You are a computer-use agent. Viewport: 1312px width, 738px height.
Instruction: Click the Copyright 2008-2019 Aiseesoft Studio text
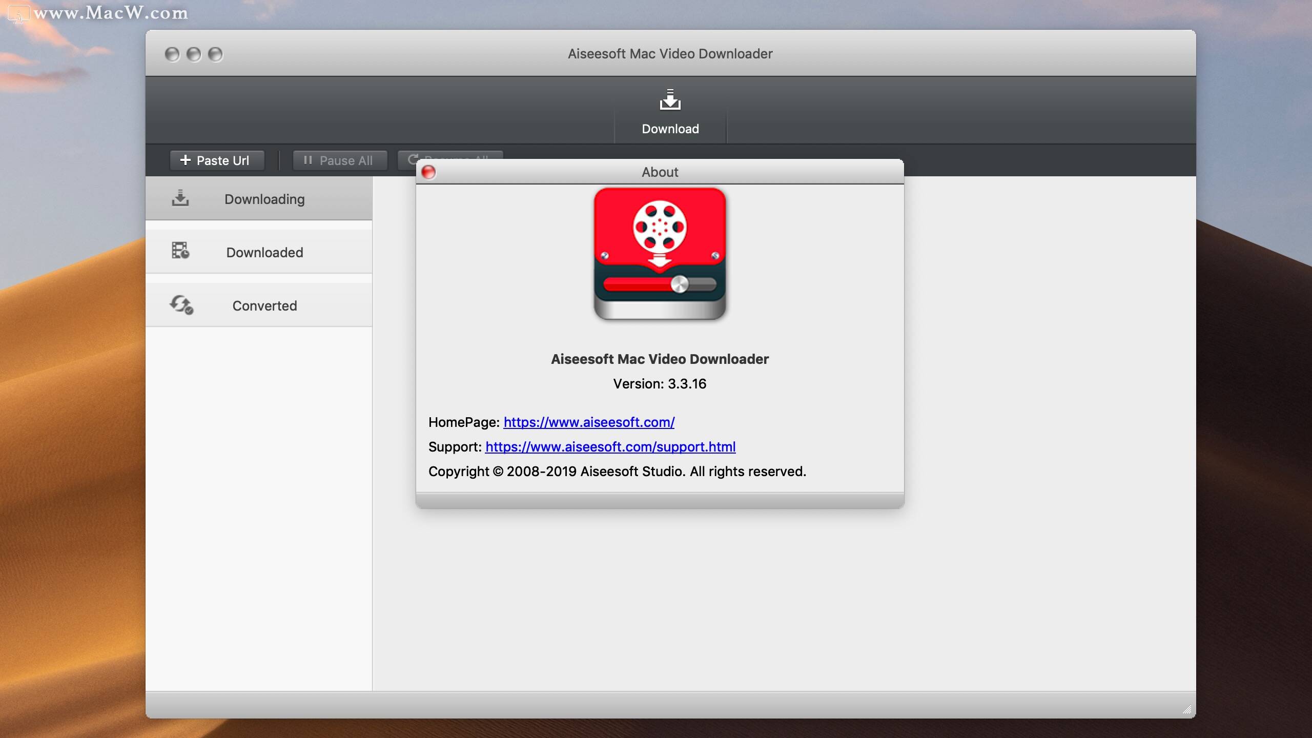[617, 471]
